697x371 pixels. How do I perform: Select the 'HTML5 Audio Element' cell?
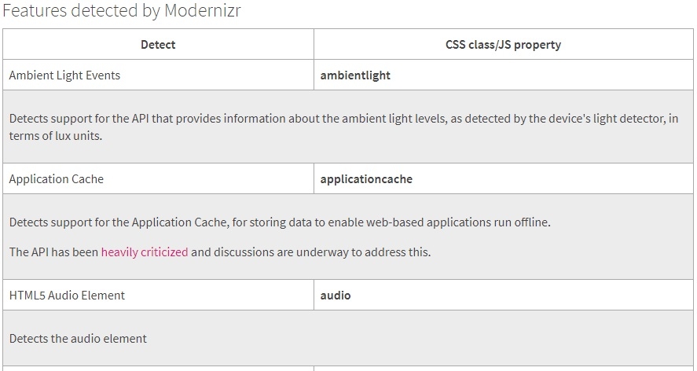(67, 296)
